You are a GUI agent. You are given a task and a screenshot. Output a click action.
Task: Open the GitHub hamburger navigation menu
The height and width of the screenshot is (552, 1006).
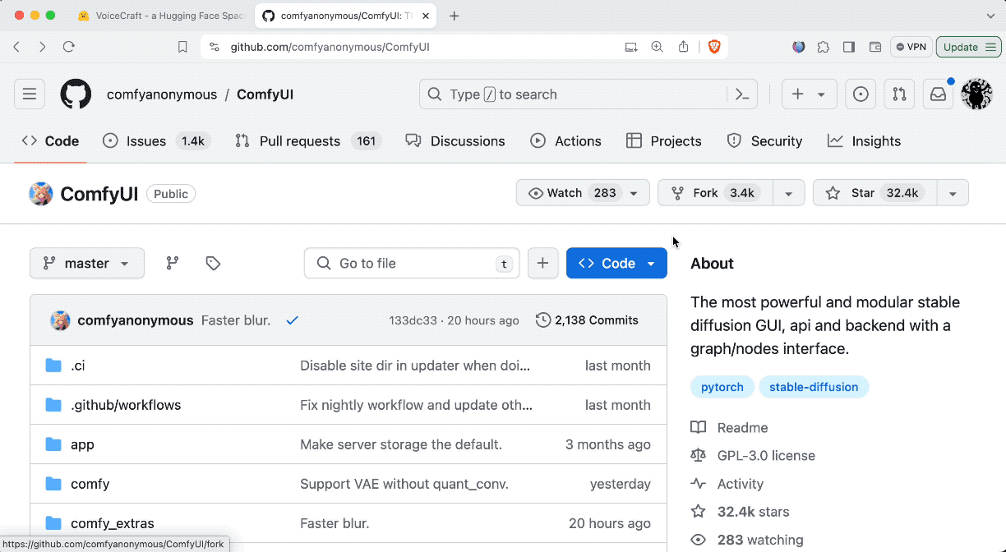click(30, 94)
